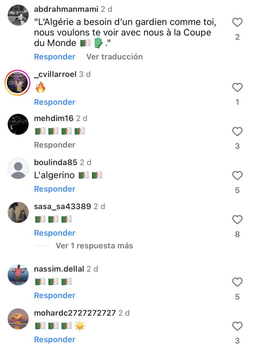256x347 pixels.
Task: Like abdrahmanmami's comment with the heart
Action: tap(237, 22)
